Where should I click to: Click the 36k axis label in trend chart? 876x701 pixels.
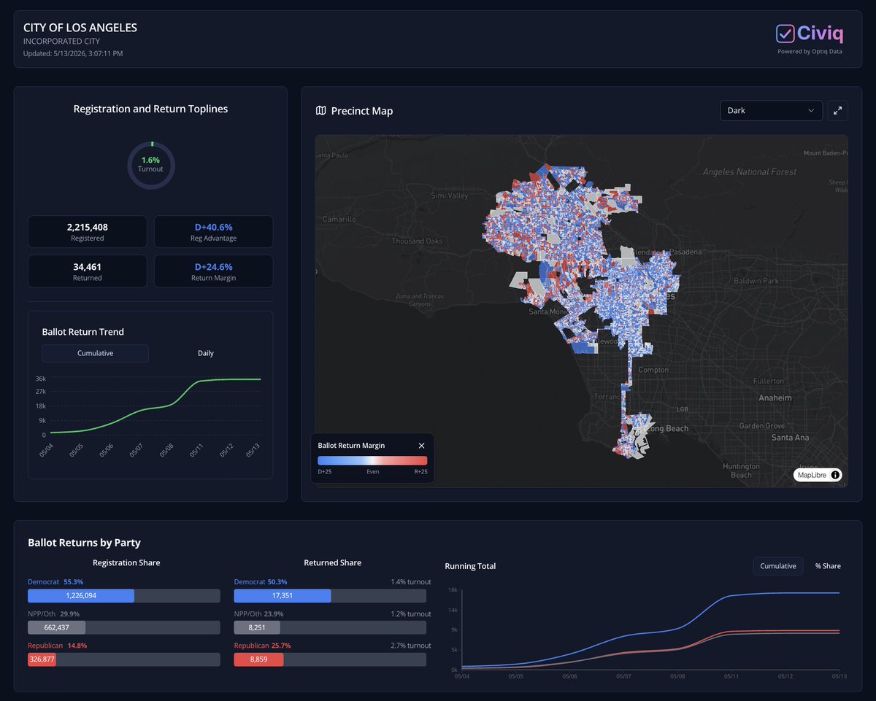[41, 378]
